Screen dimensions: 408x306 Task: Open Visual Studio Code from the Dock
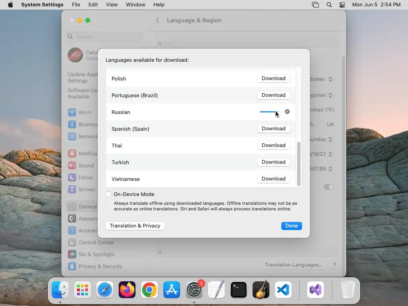pyautogui.click(x=283, y=290)
